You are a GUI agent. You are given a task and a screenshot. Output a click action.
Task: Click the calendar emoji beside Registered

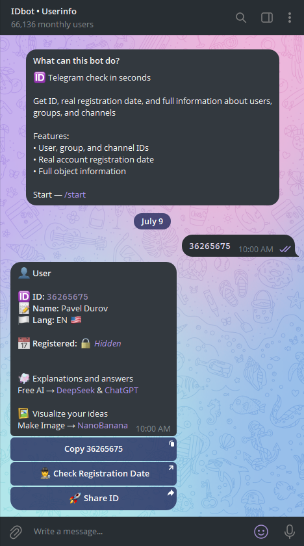click(x=23, y=343)
